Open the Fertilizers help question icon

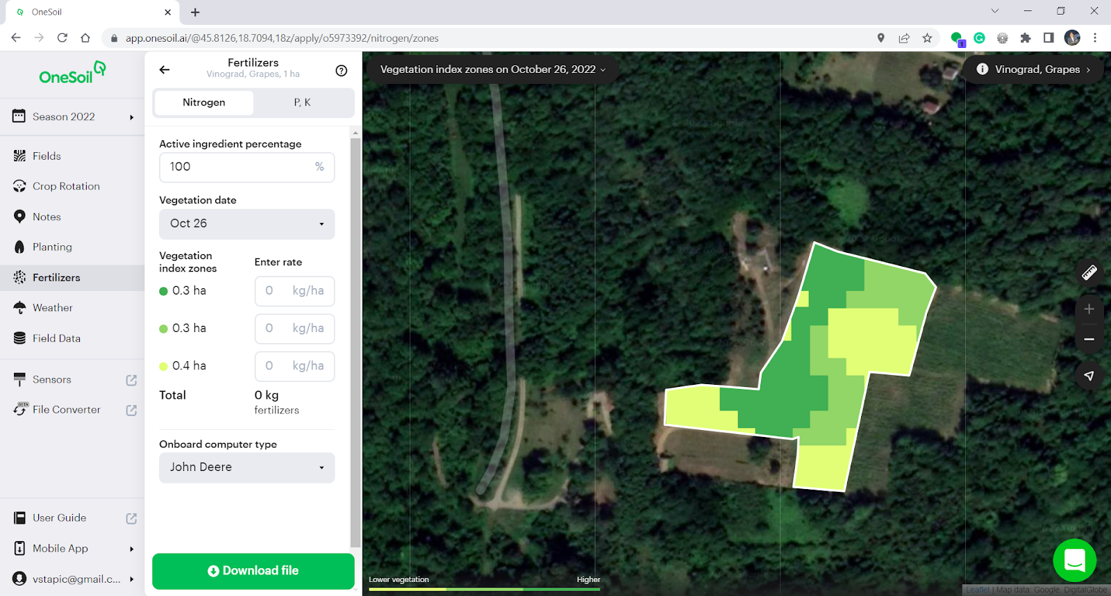point(341,70)
